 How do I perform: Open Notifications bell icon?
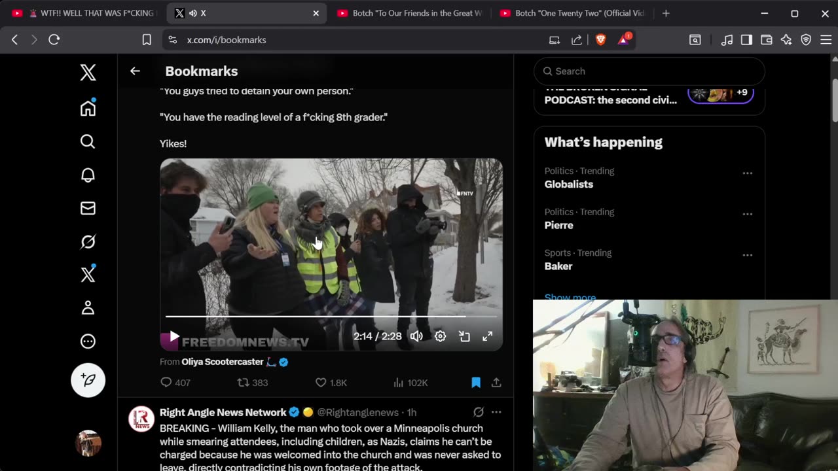pyautogui.click(x=88, y=175)
